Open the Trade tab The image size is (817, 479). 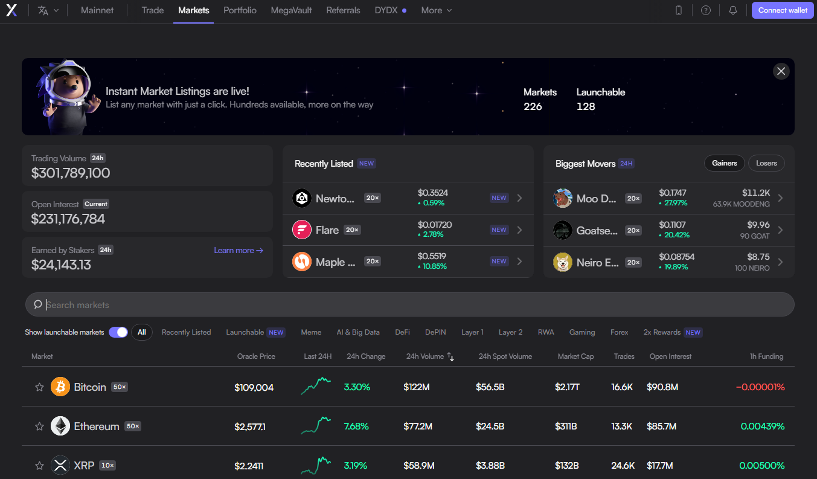pos(153,10)
